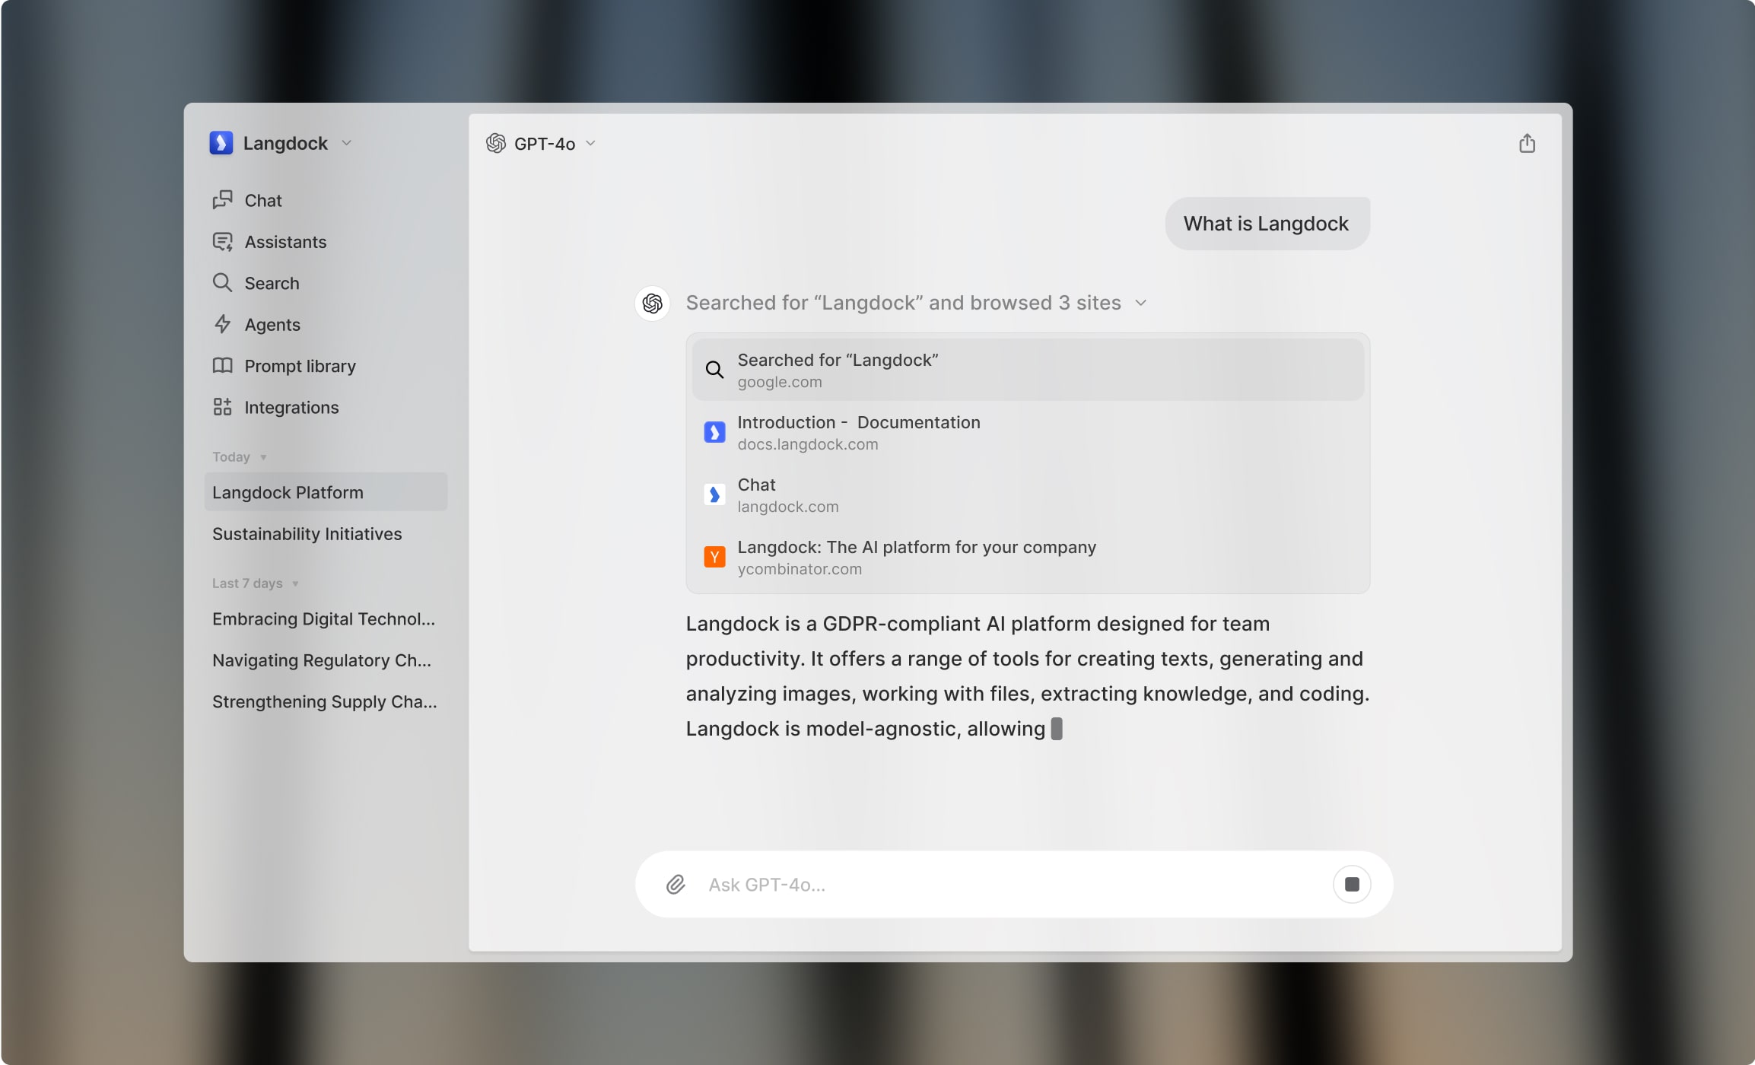
Task: Click the Langdock logo icon in sidebar
Action: pyautogui.click(x=221, y=143)
